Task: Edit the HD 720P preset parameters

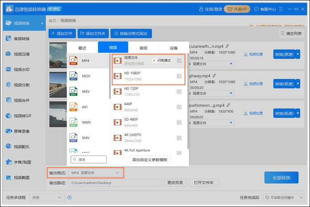Action: pyautogui.click(x=179, y=91)
